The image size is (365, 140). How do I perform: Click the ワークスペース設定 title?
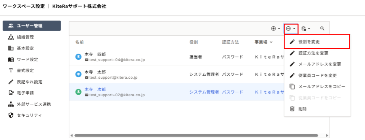click(24, 6)
